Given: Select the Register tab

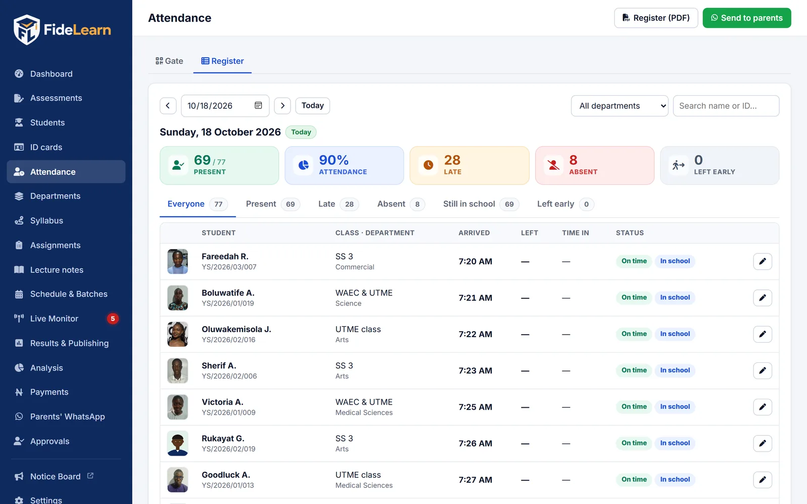Looking at the screenshot, I should (222, 61).
